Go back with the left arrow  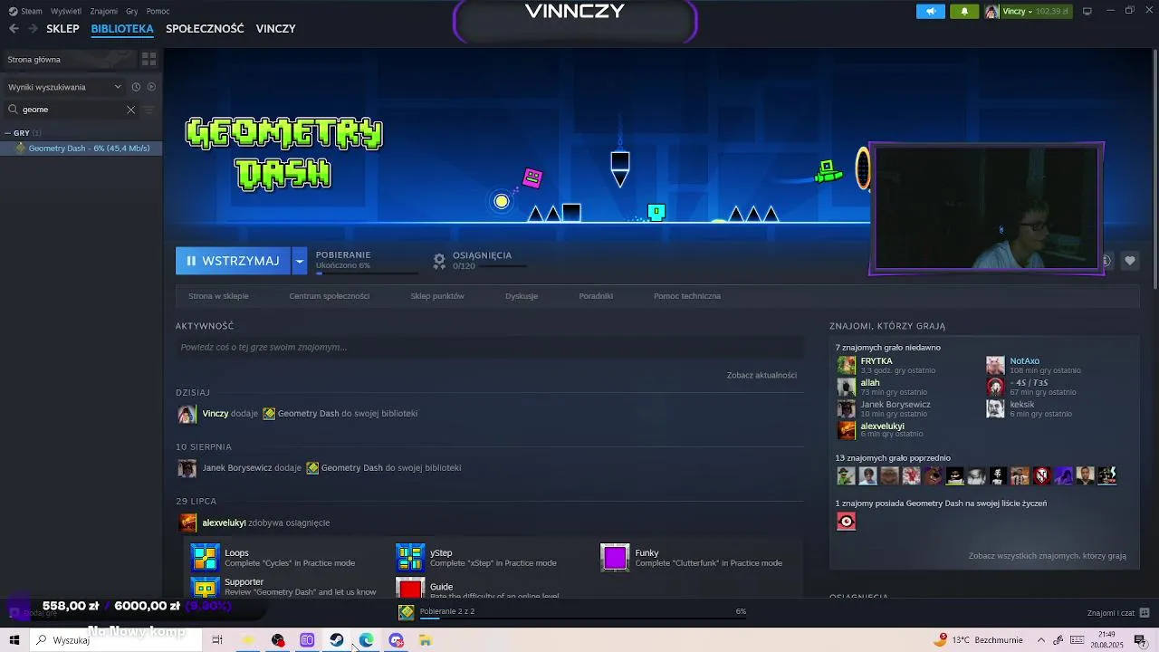[14, 29]
